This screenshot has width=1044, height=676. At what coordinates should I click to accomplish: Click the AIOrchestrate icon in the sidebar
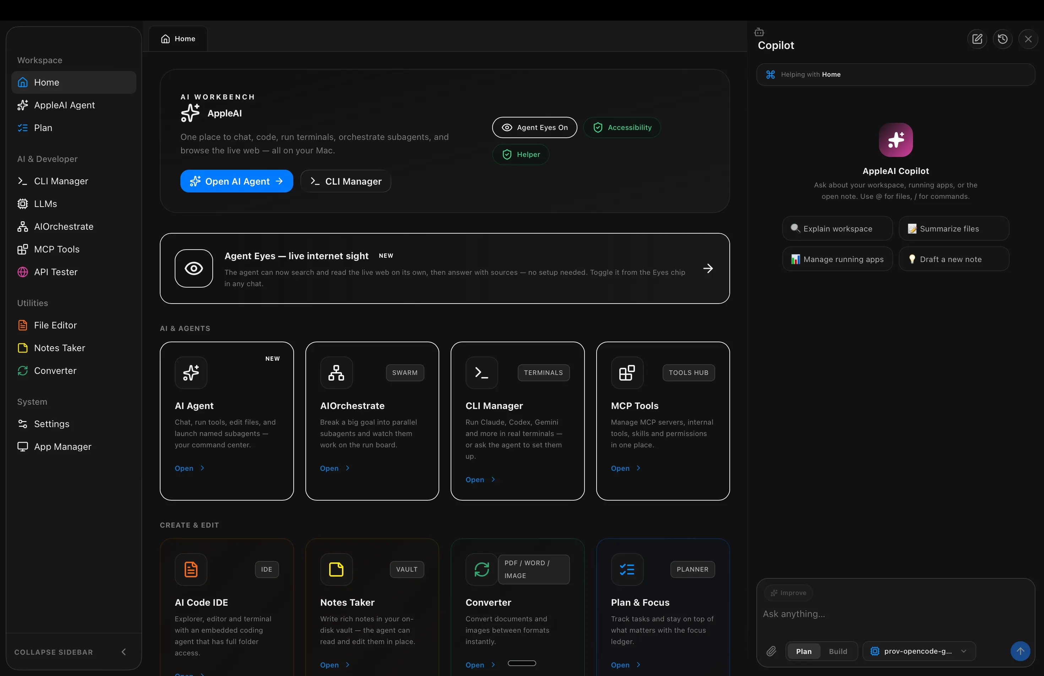[x=22, y=227]
